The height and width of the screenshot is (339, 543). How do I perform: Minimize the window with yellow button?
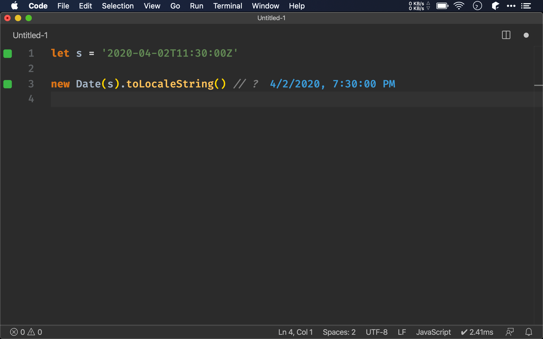tap(18, 18)
